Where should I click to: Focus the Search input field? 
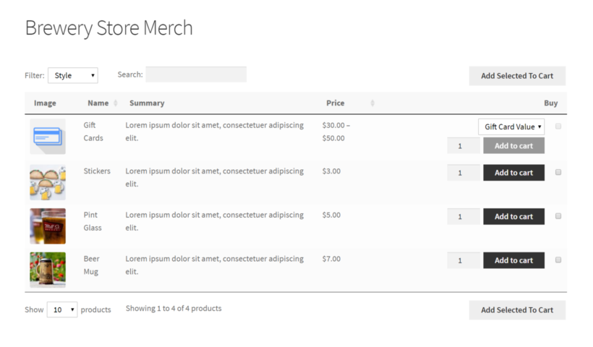click(x=196, y=74)
